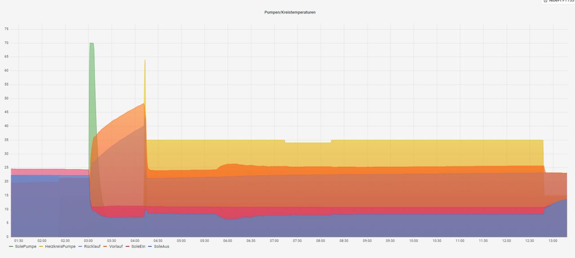Click the 08:00 time axis label

click(x=320, y=241)
